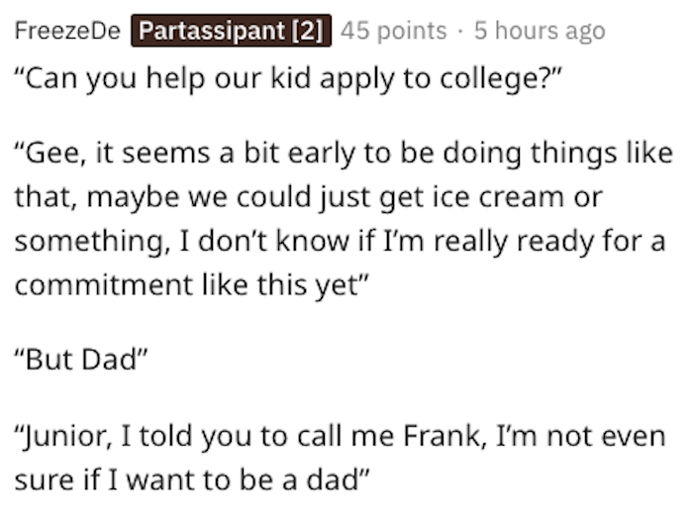Click the word "things" in the second paragraph
Viewport: 693px width, 524px height.
point(573,154)
